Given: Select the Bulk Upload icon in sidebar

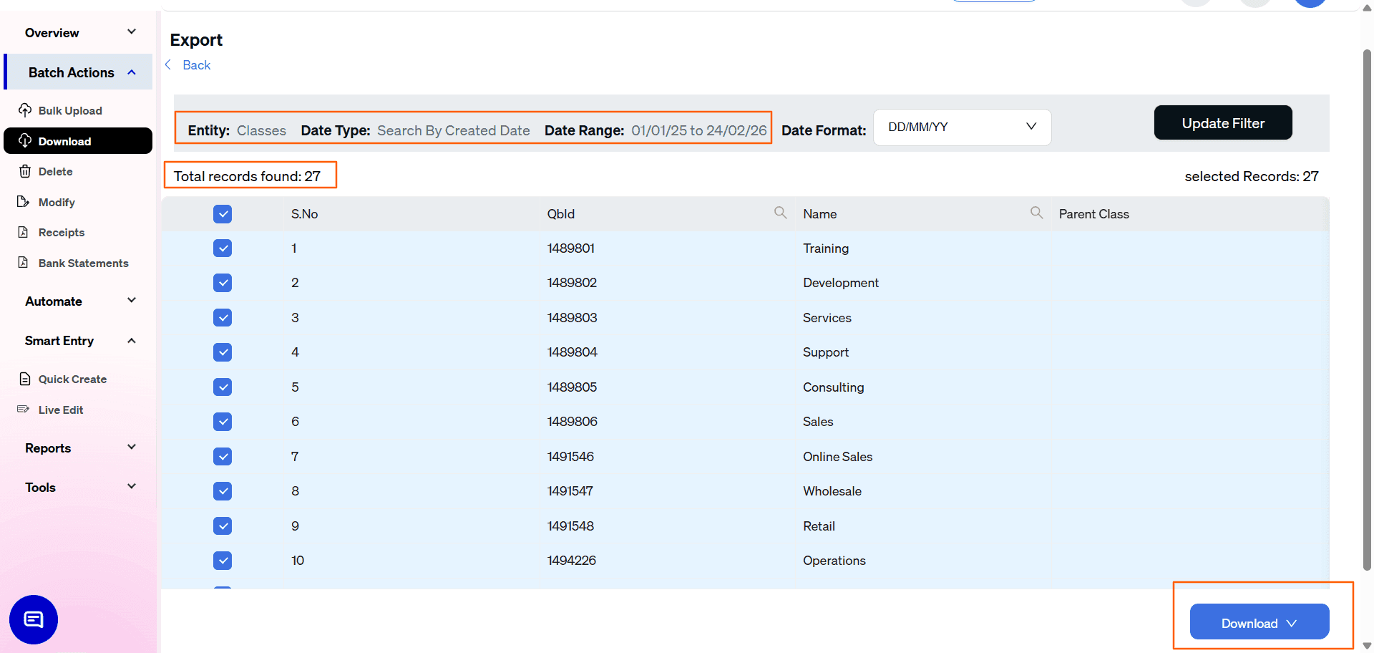Looking at the screenshot, I should tap(25, 110).
